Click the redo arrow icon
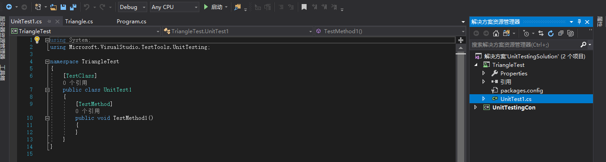The height and width of the screenshot is (162, 606). pos(103,7)
